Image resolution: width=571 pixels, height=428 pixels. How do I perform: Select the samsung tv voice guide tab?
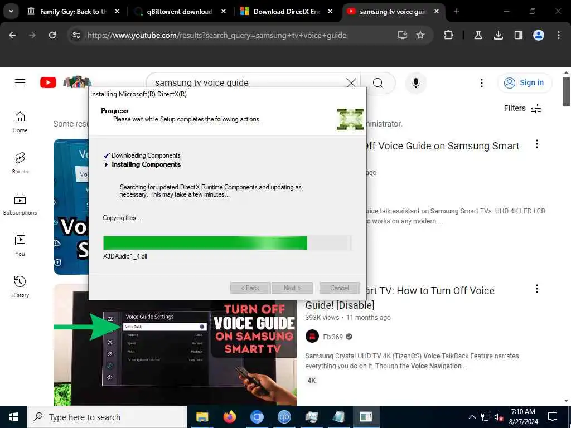coord(393,12)
